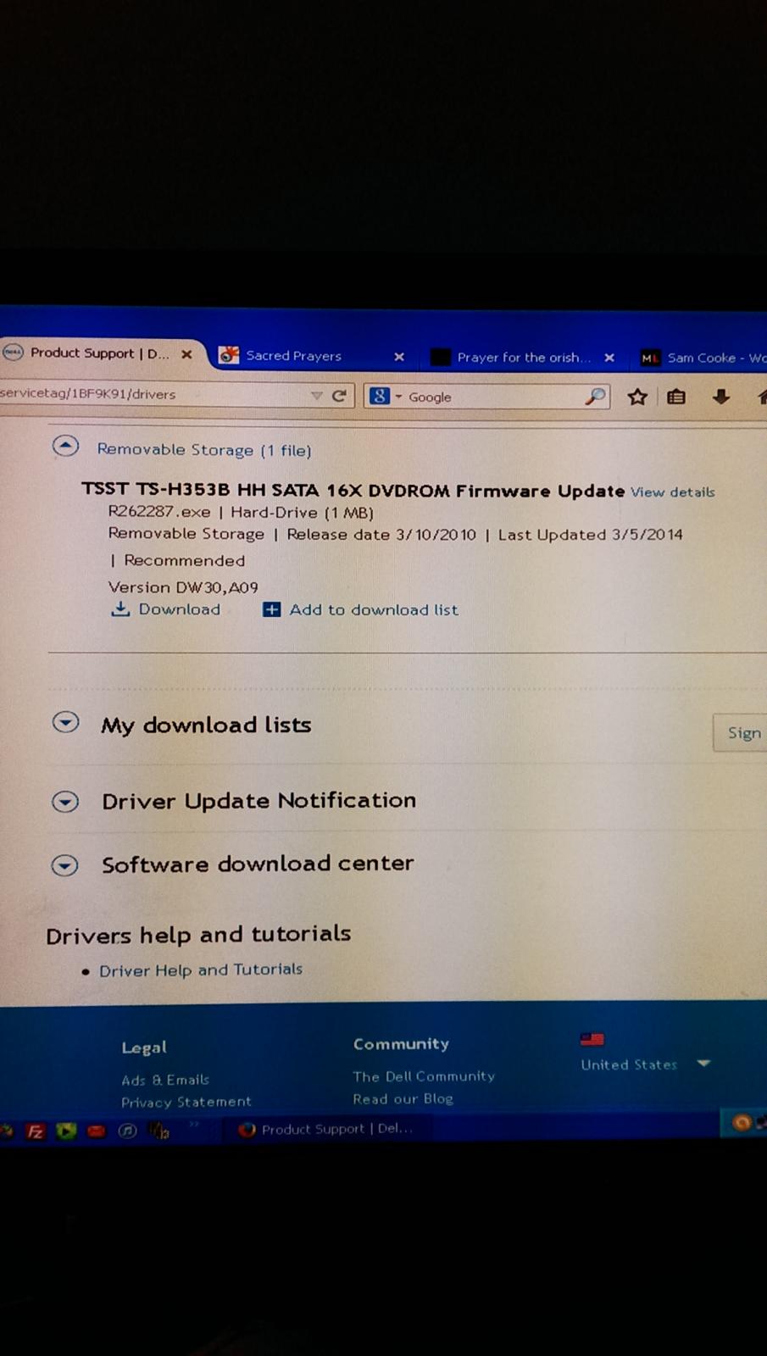The image size is (767, 1356).
Task: Switch to the Product Support tab
Action: (x=100, y=353)
